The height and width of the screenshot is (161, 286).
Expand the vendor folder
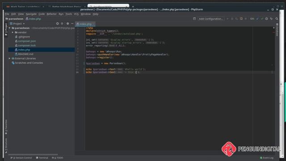13,32
